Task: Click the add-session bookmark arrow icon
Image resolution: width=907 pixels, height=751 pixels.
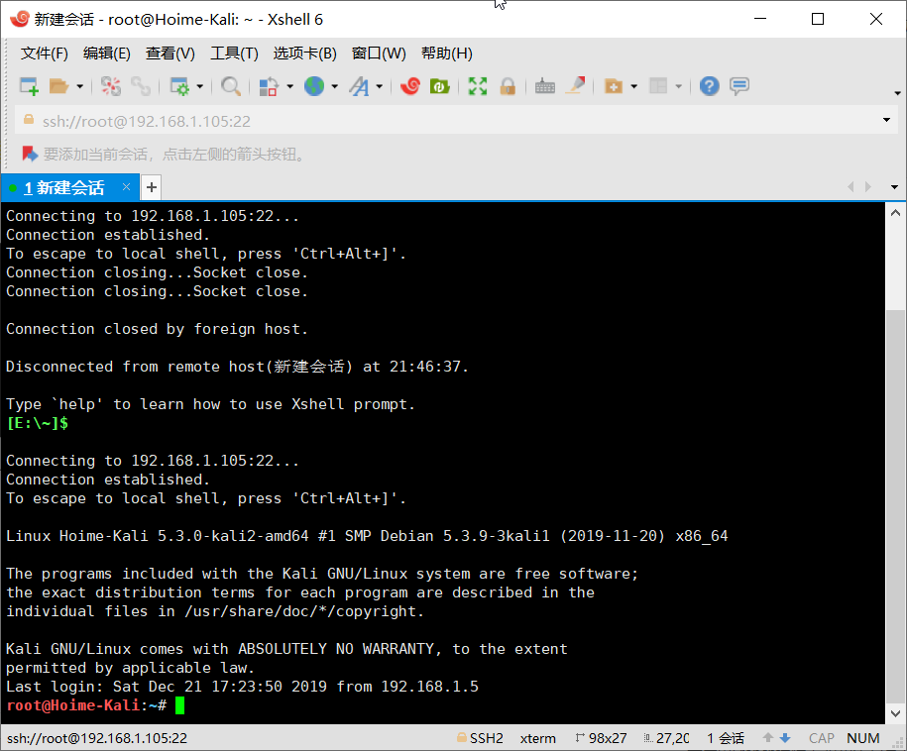Action: pyautogui.click(x=30, y=155)
